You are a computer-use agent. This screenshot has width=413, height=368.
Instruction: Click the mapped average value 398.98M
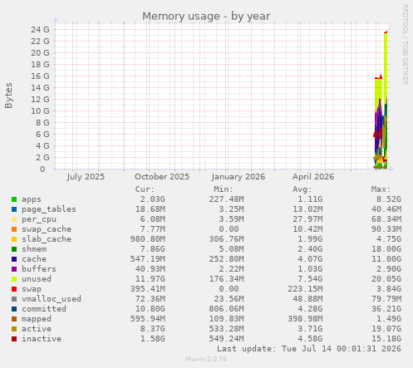coord(305,319)
